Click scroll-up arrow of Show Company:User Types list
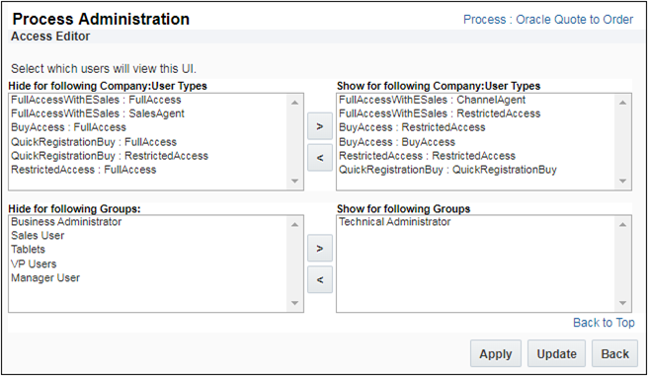This screenshot has width=648, height=376. [x=622, y=103]
